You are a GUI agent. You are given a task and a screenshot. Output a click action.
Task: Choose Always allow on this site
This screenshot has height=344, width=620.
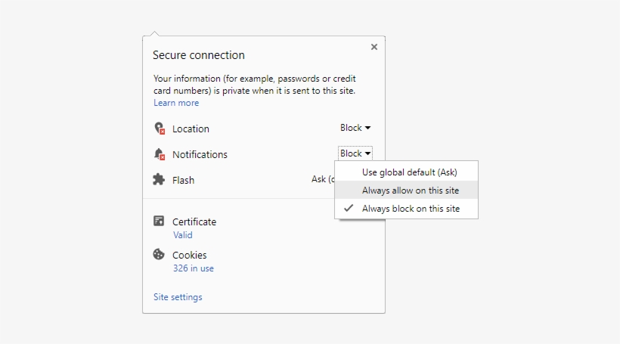point(409,191)
